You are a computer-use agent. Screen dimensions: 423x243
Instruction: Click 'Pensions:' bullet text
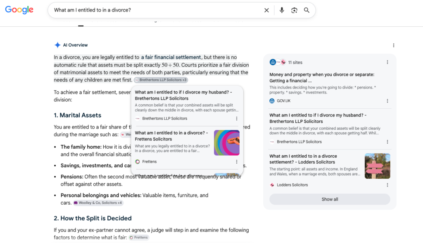(72, 177)
